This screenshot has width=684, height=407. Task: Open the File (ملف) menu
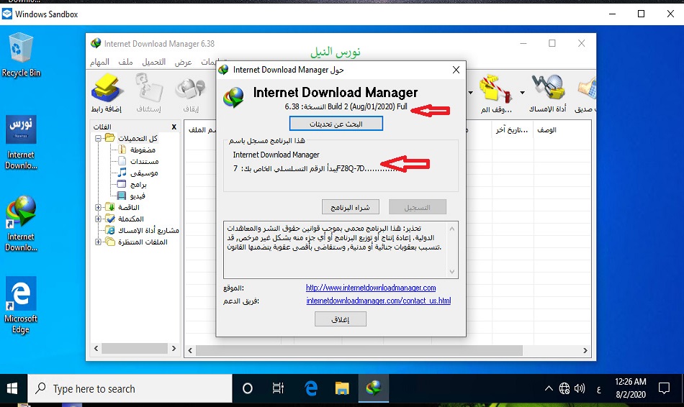[x=125, y=63]
